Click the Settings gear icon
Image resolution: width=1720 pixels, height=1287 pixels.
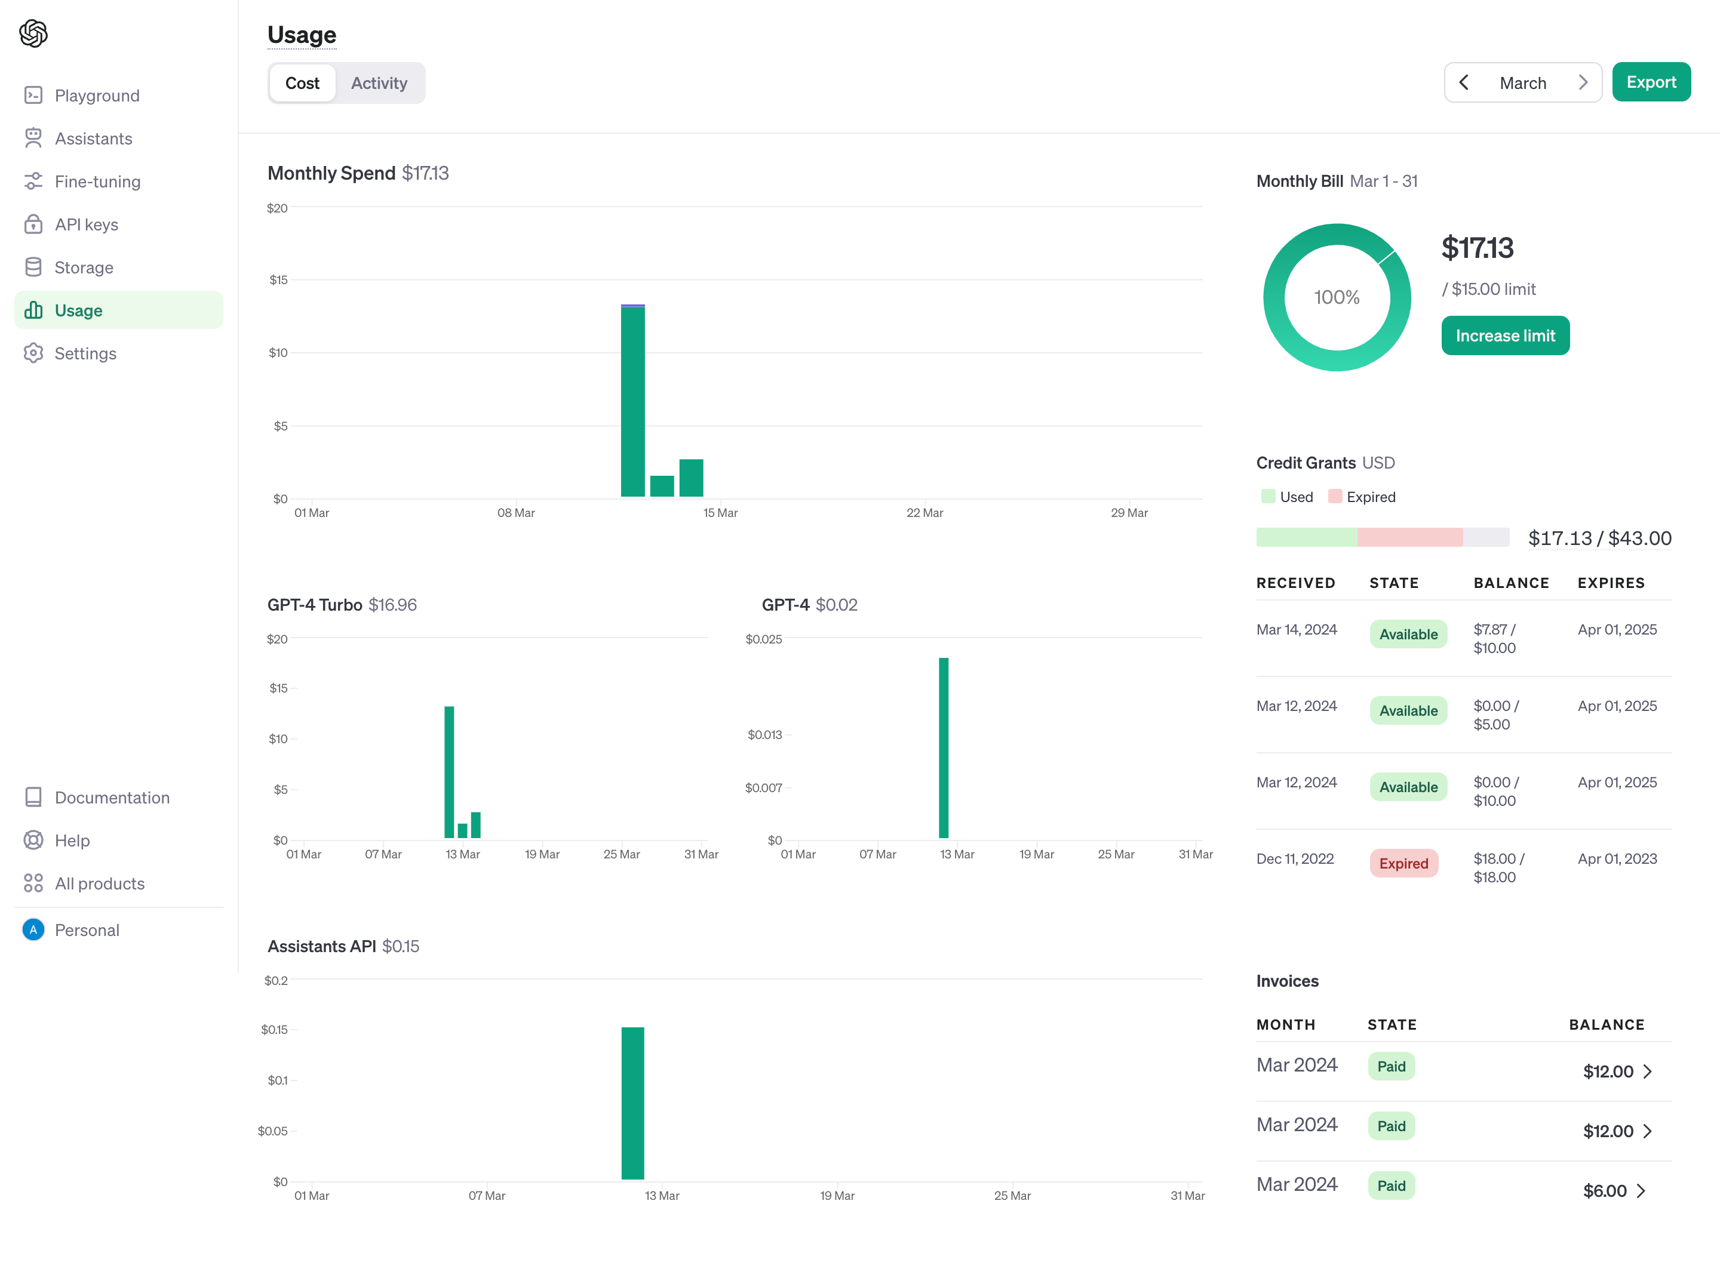[33, 353]
